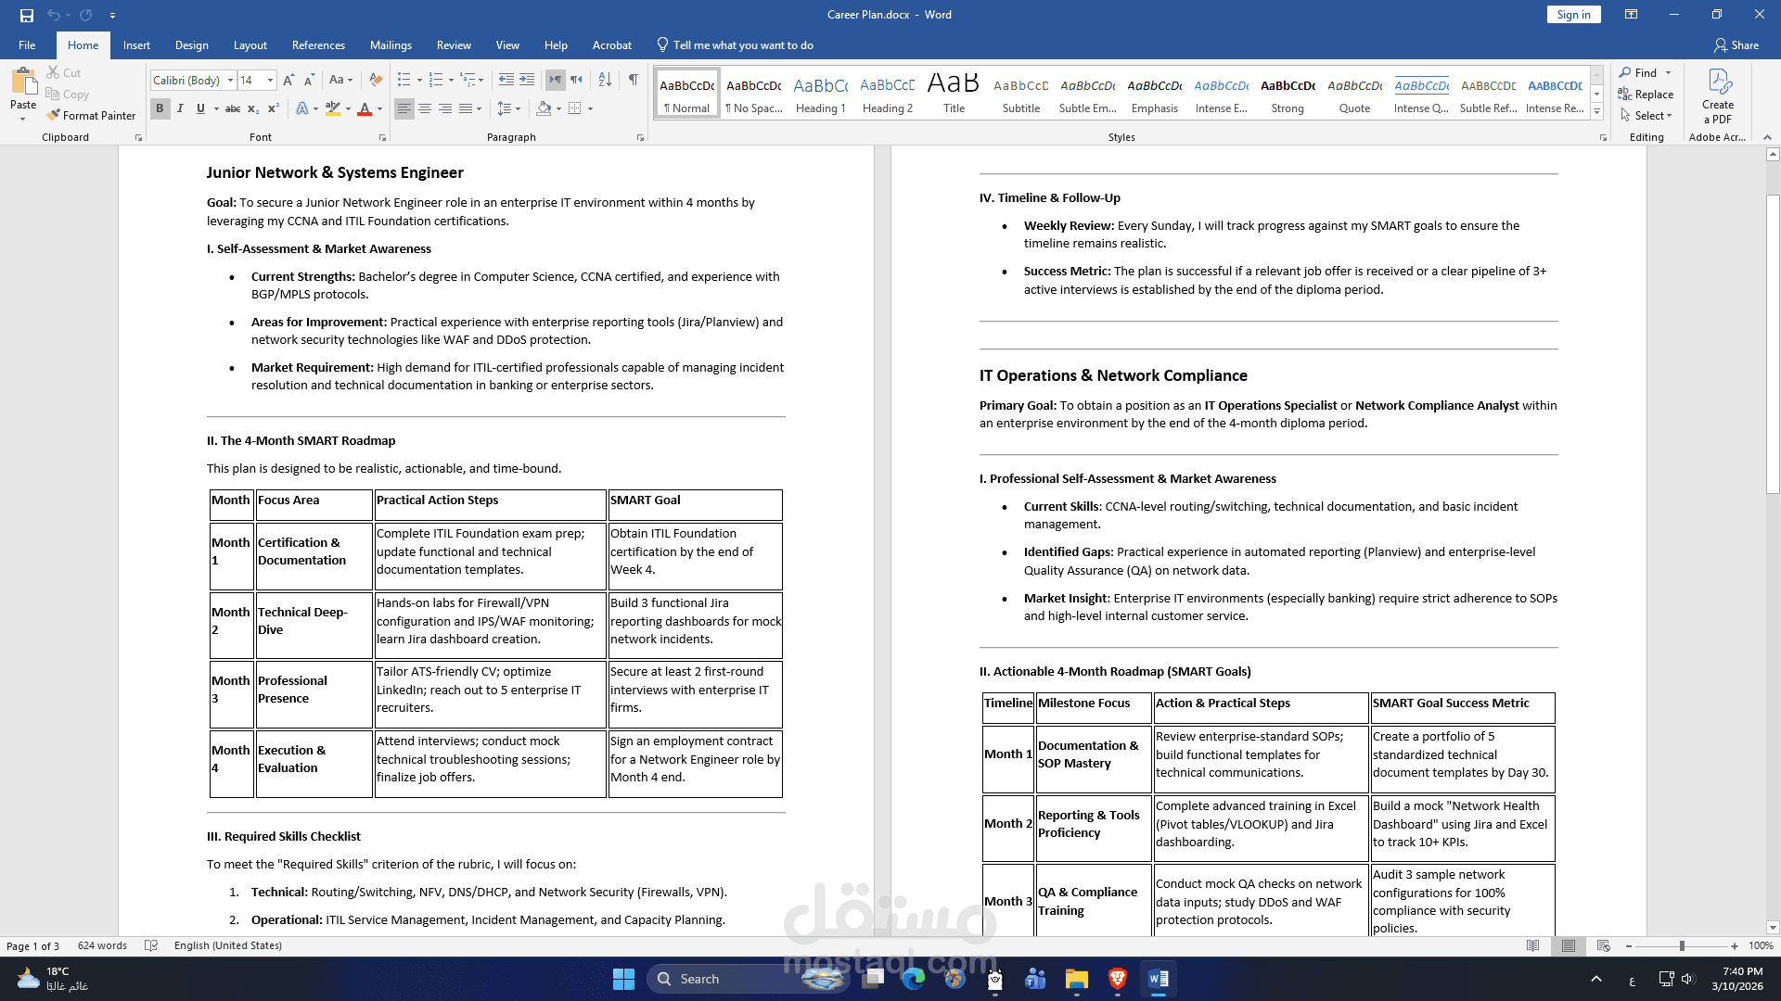The width and height of the screenshot is (1781, 1001).
Task: Open Text Effects and Typography
Action: pos(302,109)
